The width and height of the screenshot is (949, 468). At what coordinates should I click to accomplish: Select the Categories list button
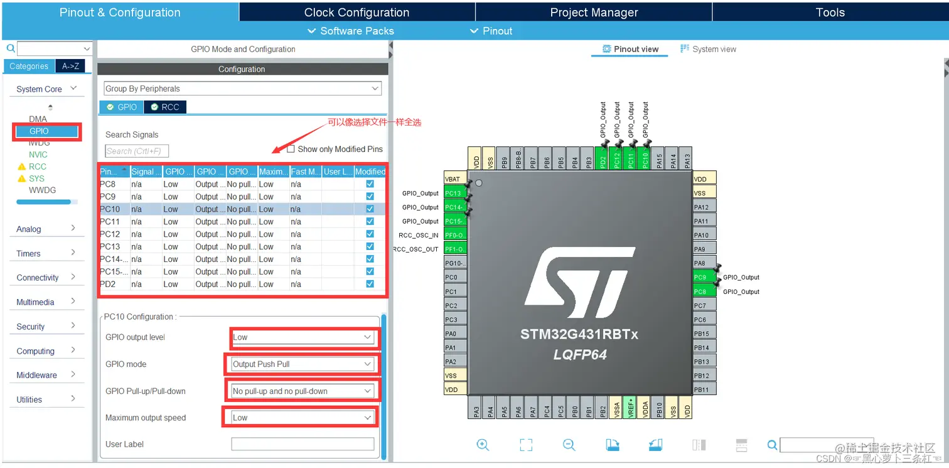pyautogui.click(x=29, y=66)
